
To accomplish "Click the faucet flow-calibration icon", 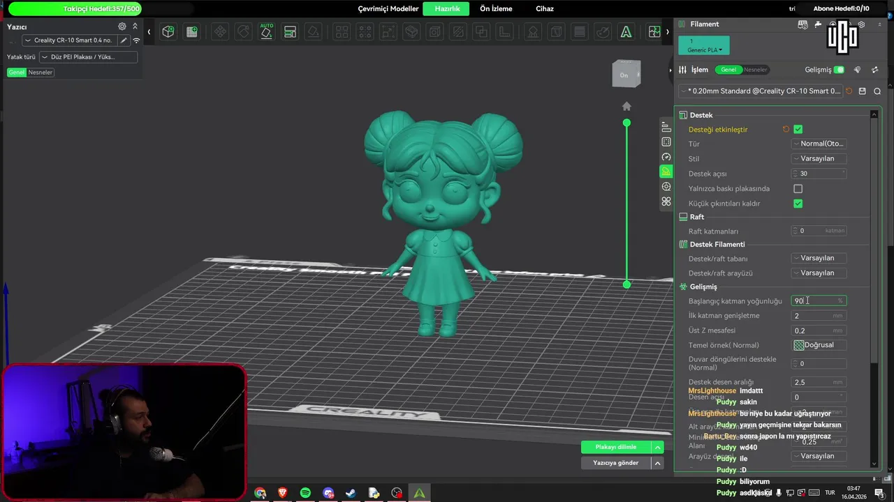I will point(818,24).
